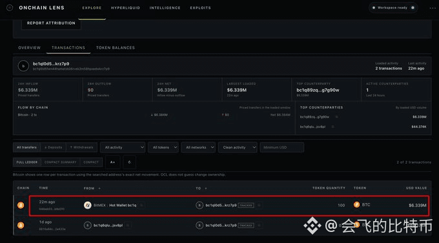
Task: Click the $44.374K counterparty value
Action: tap(419, 127)
